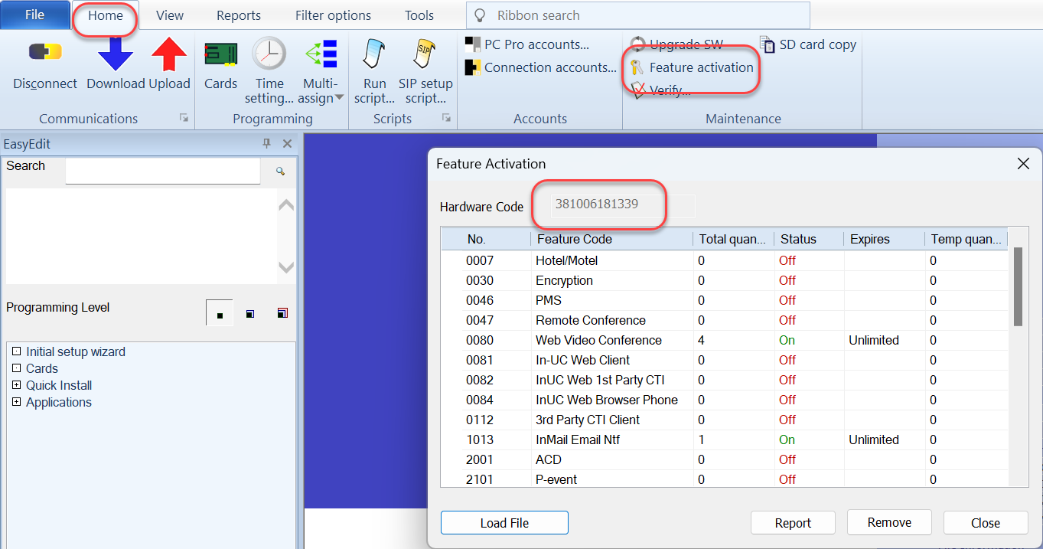This screenshot has height=549, width=1043.
Task: Open the Multi-assign dropdown arrow
Action: click(339, 97)
